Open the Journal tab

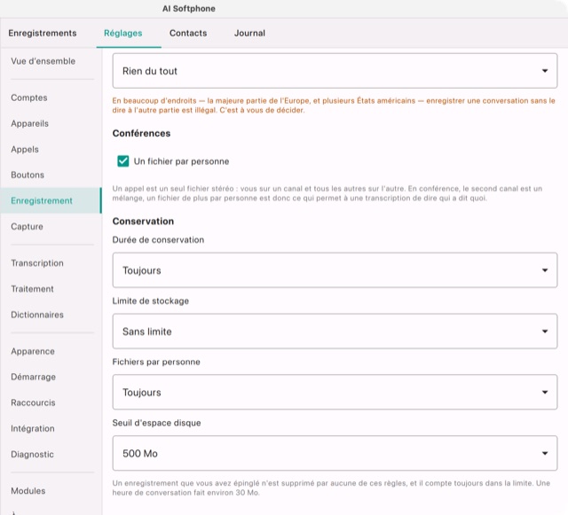click(x=249, y=33)
